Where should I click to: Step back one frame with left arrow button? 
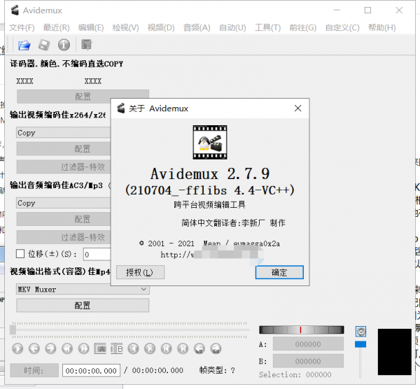pos(34,348)
